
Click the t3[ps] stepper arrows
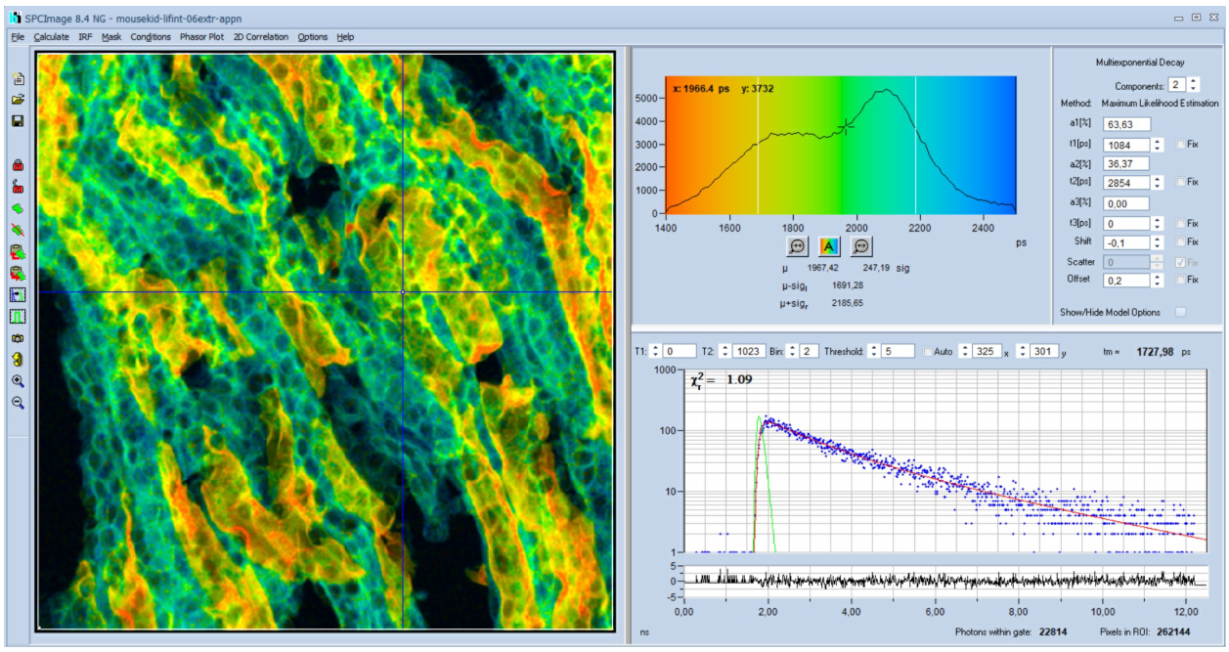click(x=1158, y=223)
